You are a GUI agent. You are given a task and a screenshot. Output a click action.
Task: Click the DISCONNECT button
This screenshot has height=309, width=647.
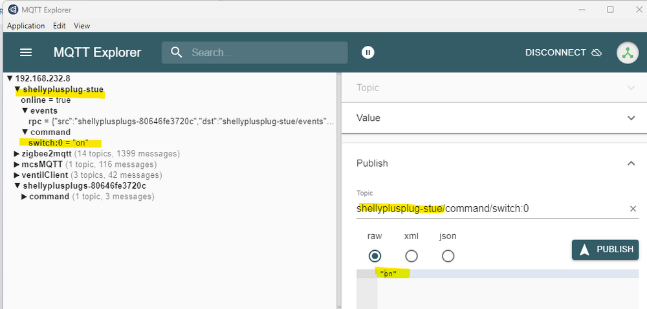[563, 52]
